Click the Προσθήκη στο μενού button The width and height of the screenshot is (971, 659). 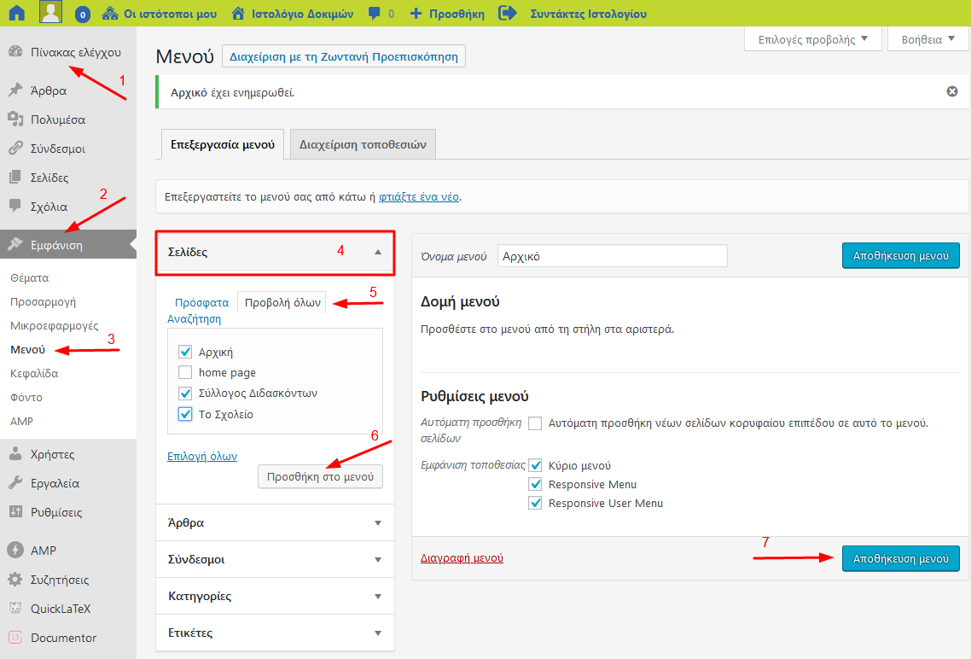(320, 476)
